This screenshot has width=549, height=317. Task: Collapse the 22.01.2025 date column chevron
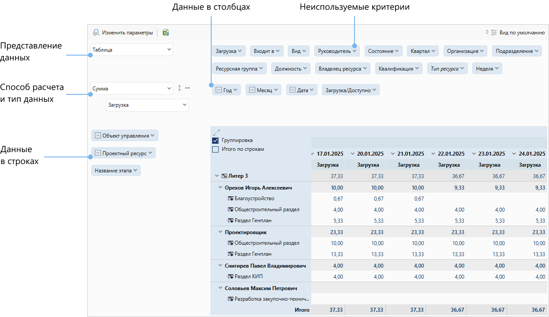click(x=434, y=154)
